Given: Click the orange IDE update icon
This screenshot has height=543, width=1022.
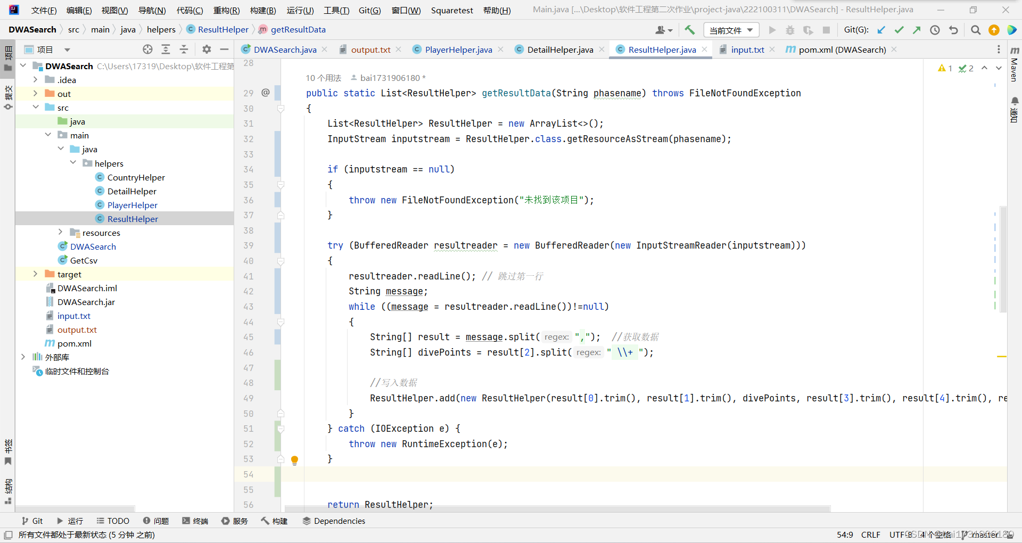Looking at the screenshot, I should (994, 30).
